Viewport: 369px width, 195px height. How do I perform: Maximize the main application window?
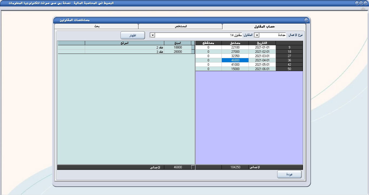pos(361,3)
